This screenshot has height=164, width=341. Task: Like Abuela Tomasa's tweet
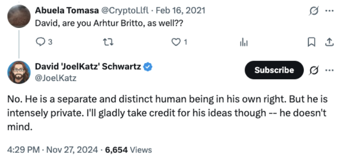(176, 42)
